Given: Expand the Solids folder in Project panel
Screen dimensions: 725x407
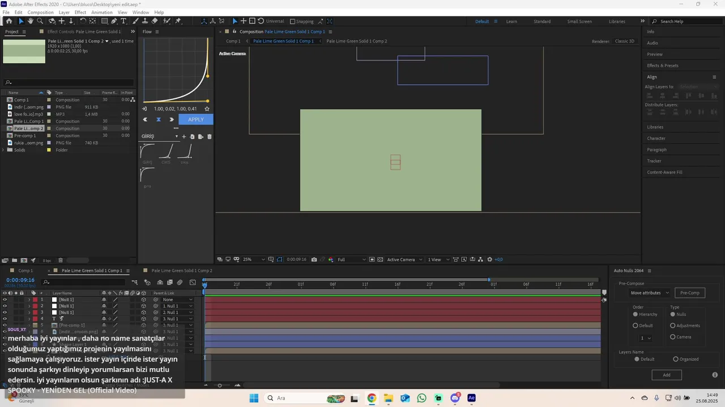Looking at the screenshot, I should click(x=4, y=150).
